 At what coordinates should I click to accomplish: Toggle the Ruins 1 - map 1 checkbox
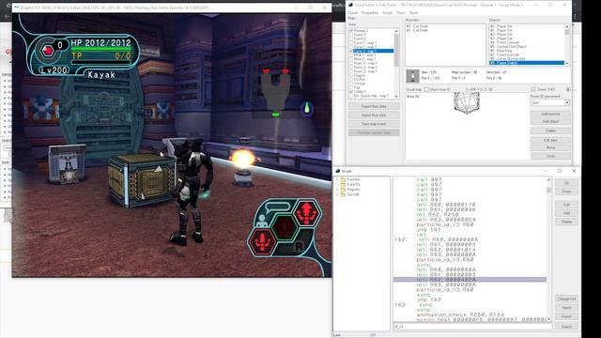(350, 63)
